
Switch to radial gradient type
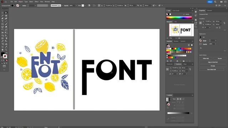click(180, 99)
